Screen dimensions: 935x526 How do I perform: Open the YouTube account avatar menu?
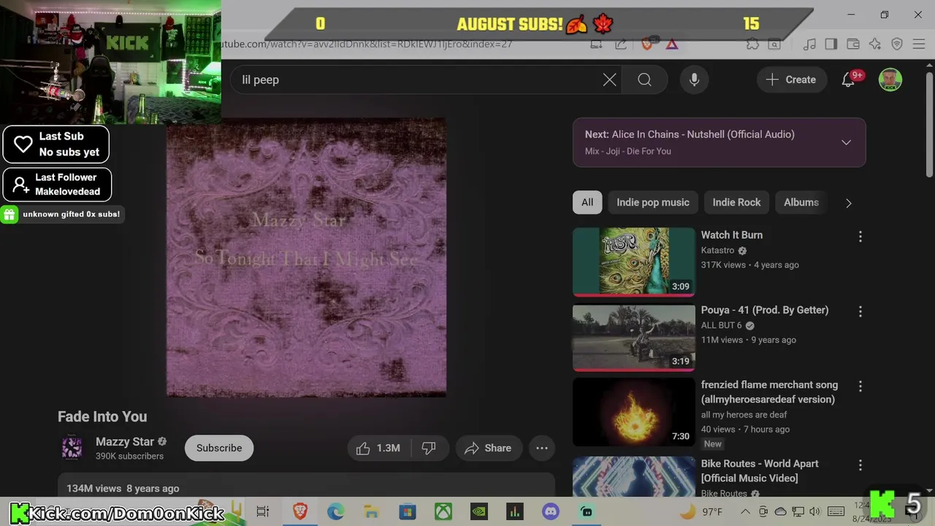(890, 80)
